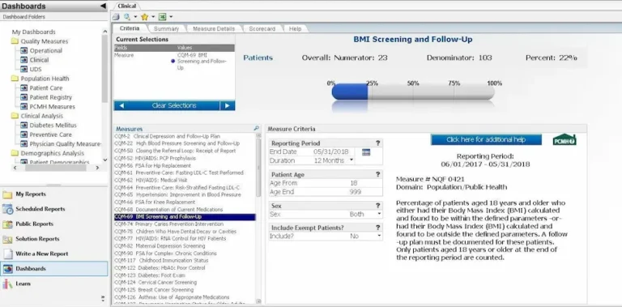622x307 pixels.
Task: Open the calendar picker for End Date
Action: [x=366, y=152]
